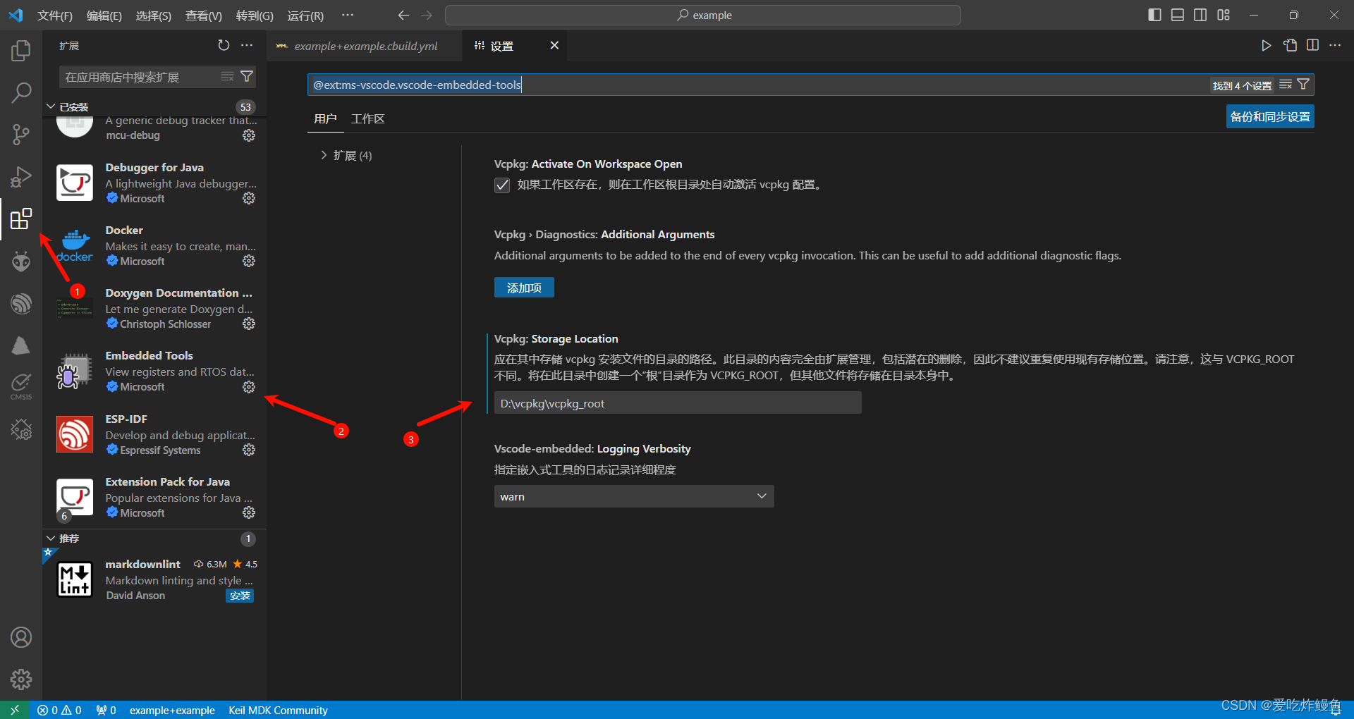Open the 运行(R) menu
This screenshot has height=719, width=1354.
[305, 16]
